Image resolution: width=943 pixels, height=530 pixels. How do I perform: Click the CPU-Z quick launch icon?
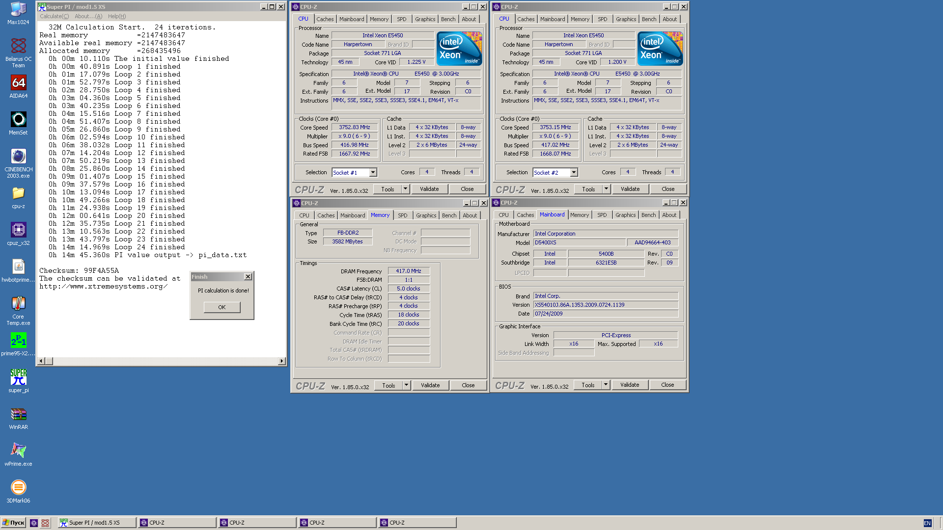34,523
